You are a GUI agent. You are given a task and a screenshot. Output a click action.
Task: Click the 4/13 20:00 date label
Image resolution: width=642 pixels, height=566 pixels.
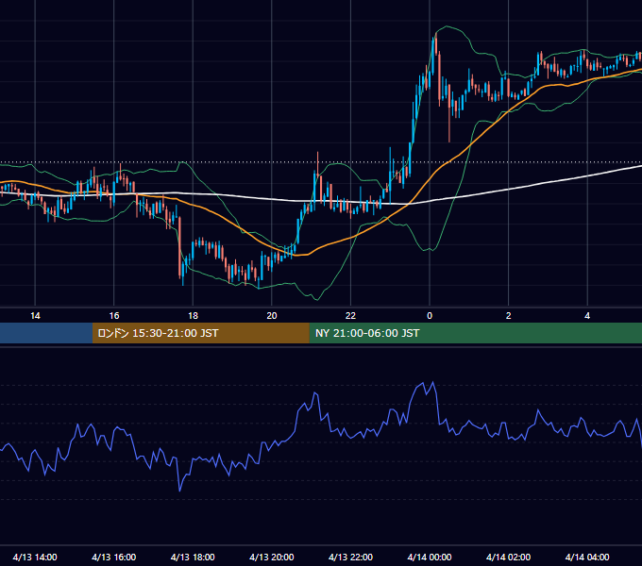click(272, 557)
